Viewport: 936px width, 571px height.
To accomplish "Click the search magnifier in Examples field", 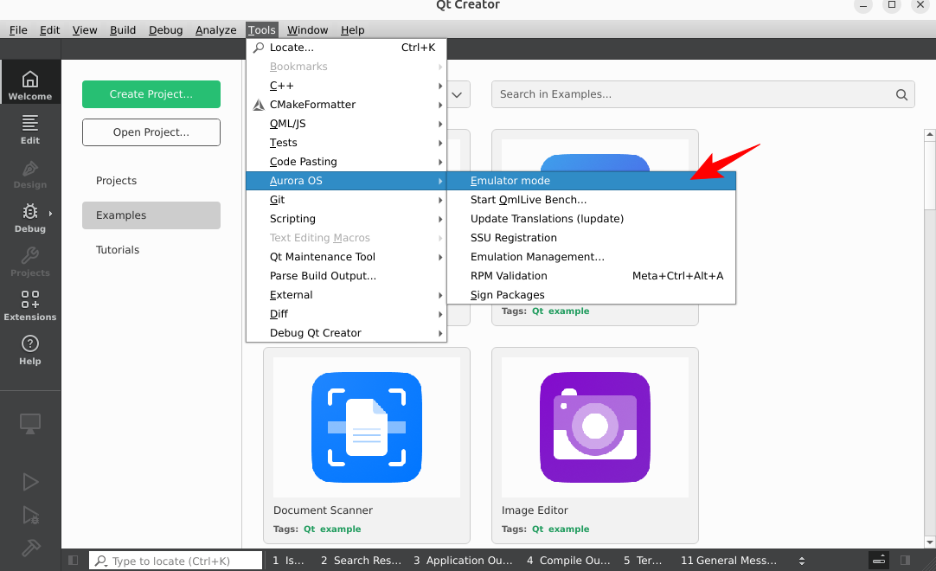I will coord(901,94).
